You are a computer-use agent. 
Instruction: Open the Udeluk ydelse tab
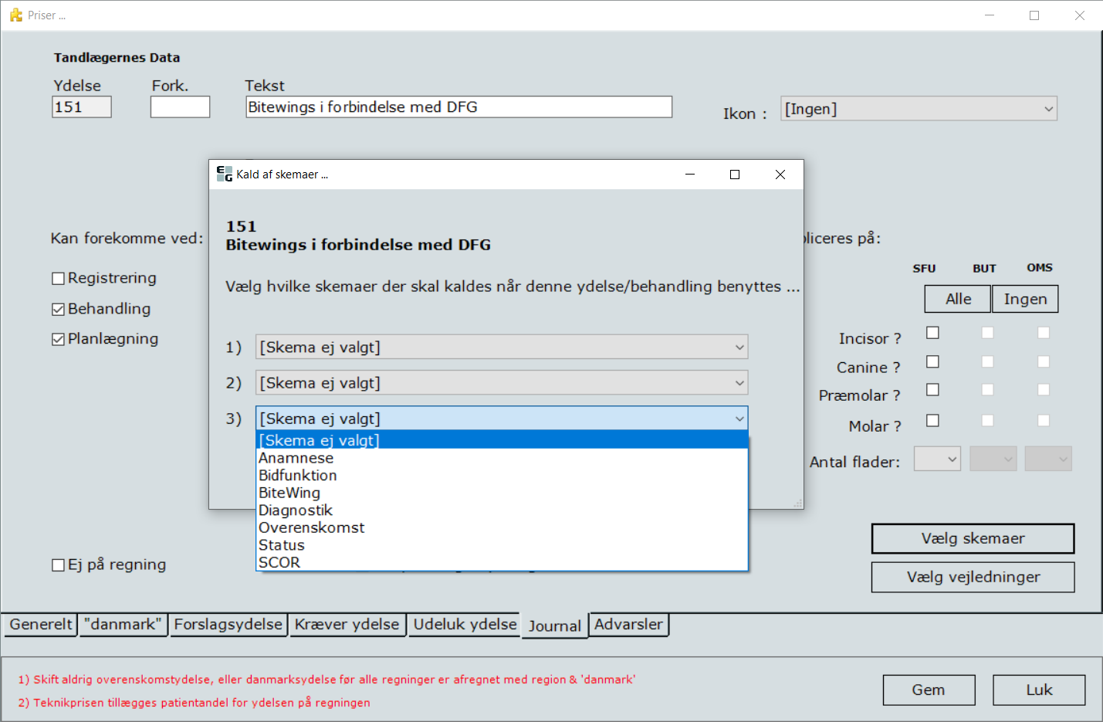click(465, 625)
